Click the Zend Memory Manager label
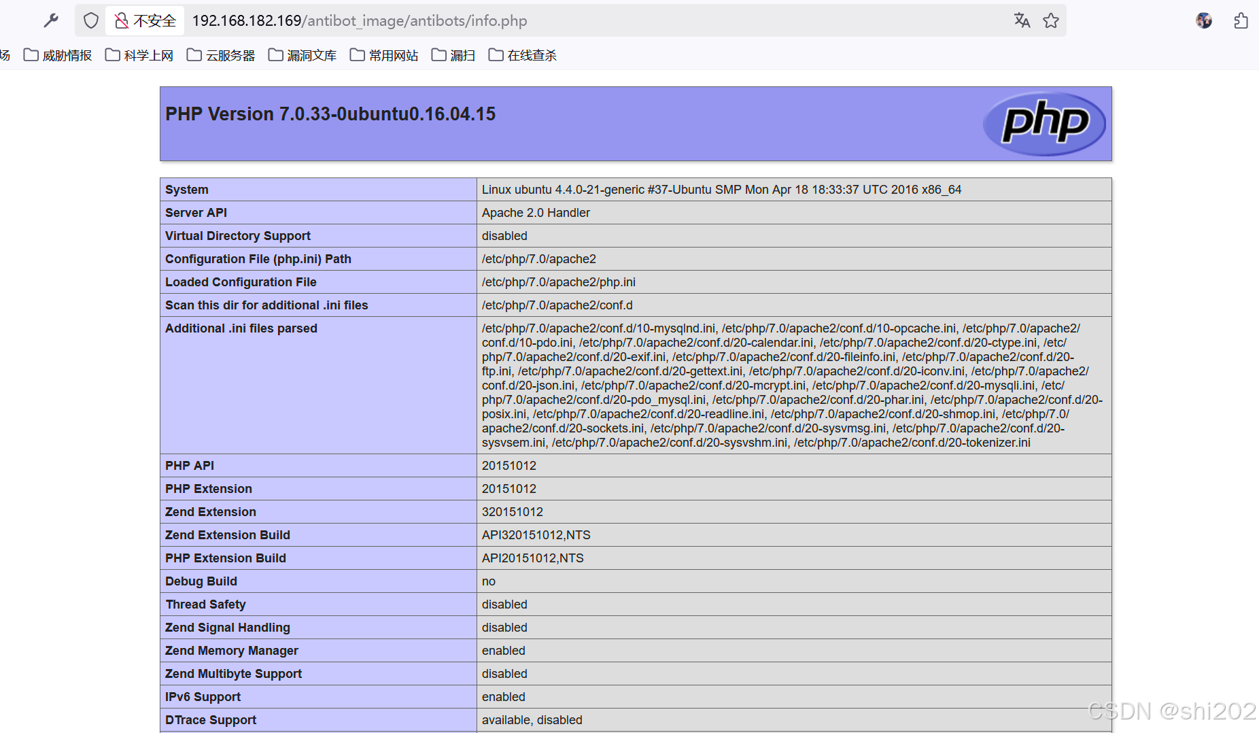Image resolution: width=1259 pixels, height=733 pixels. pyautogui.click(x=232, y=651)
